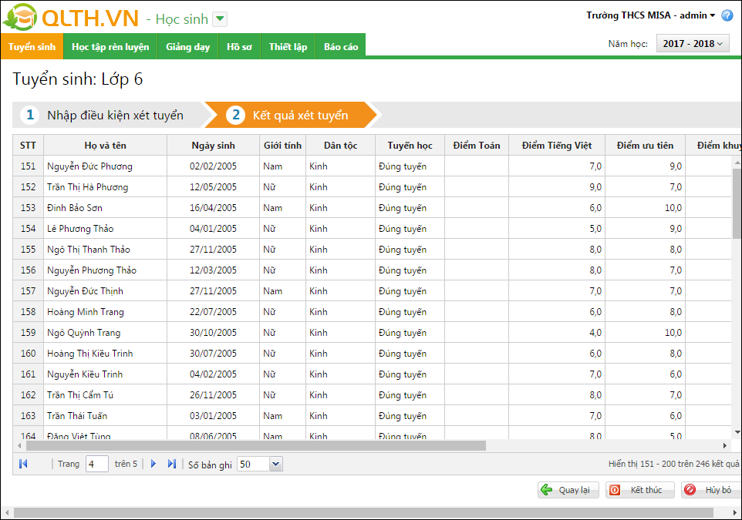Image resolution: width=742 pixels, height=520 pixels.
Task: Open the Học sinh module dropdown arrow
Action: click(x=220, y=19)
